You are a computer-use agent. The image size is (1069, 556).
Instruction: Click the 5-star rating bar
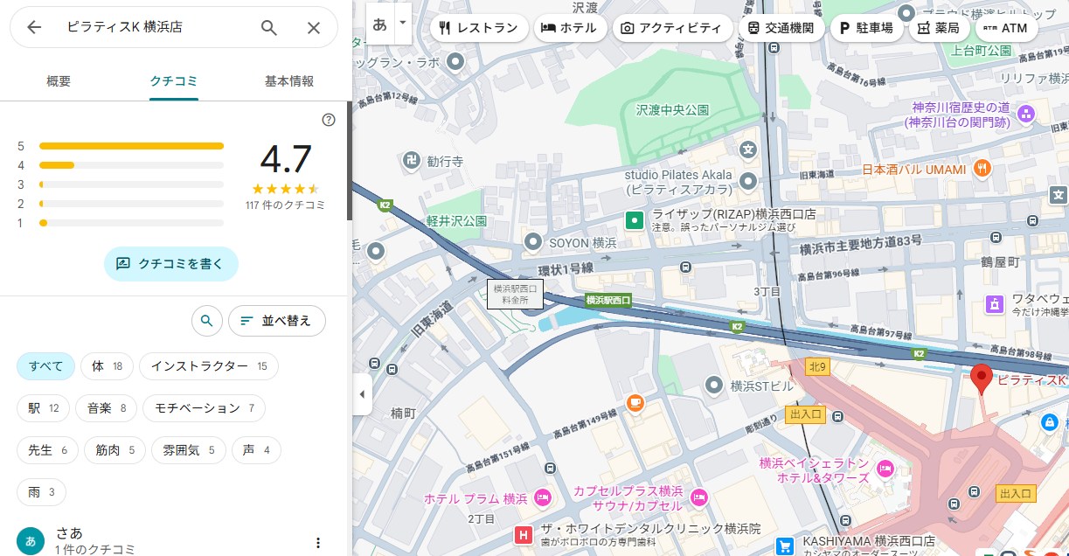pos(131,146)
